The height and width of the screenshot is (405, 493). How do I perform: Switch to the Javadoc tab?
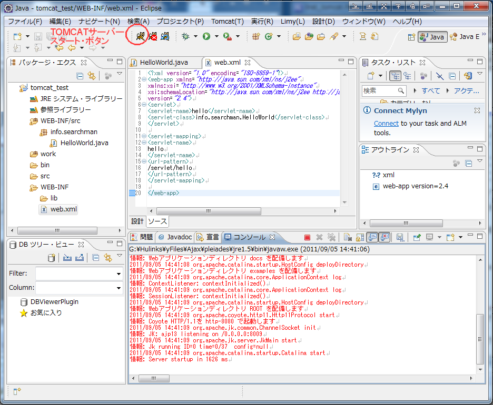pos(175,237)
